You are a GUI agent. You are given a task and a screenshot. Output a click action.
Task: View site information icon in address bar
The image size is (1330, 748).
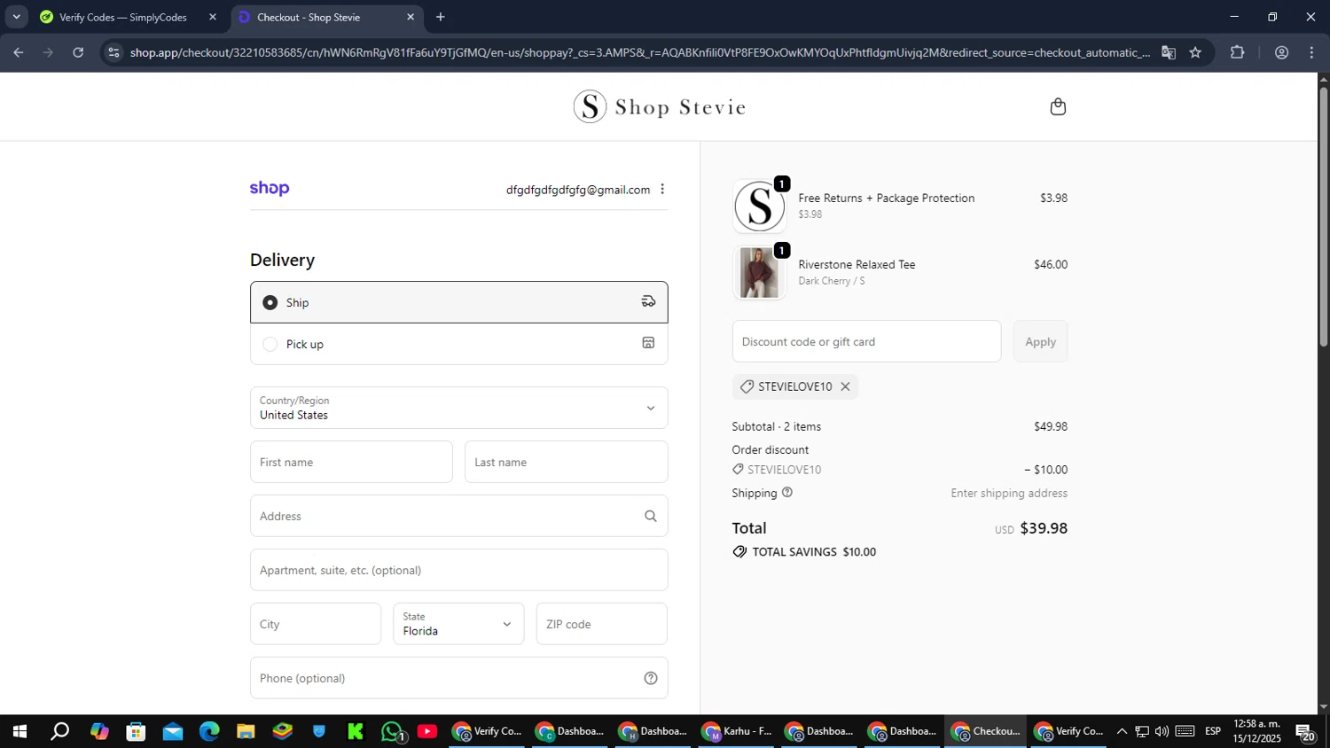(x=113, y=52)
